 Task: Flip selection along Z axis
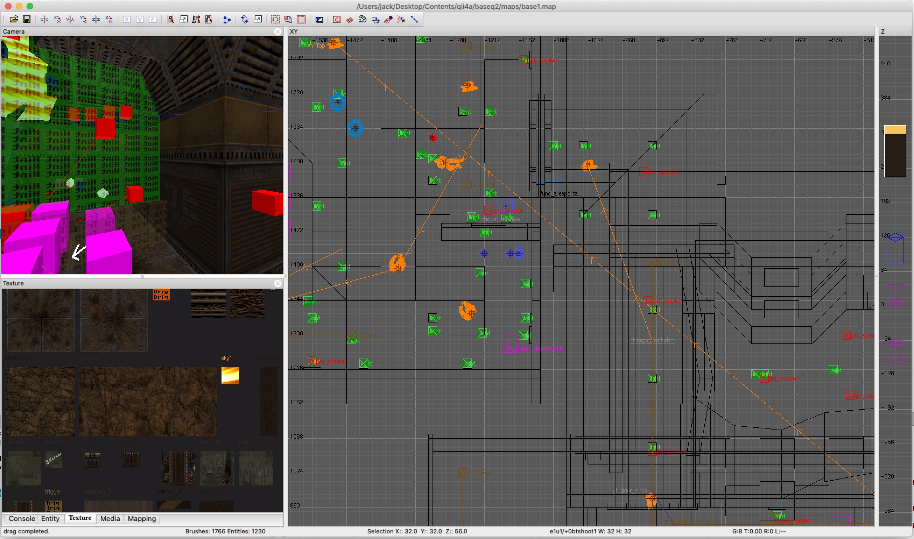[96, 19]
